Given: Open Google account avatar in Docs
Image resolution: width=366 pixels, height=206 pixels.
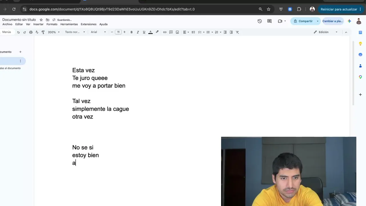Looking at the screenshot, I should (359, 21).
